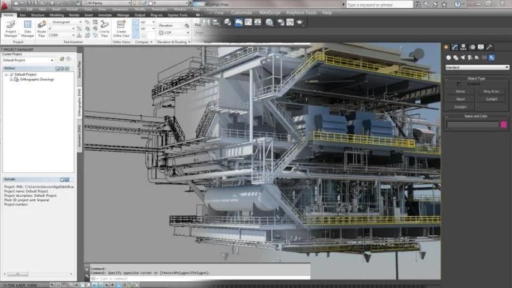Toggle the AutoGrid checkbox

coord(460,84)
